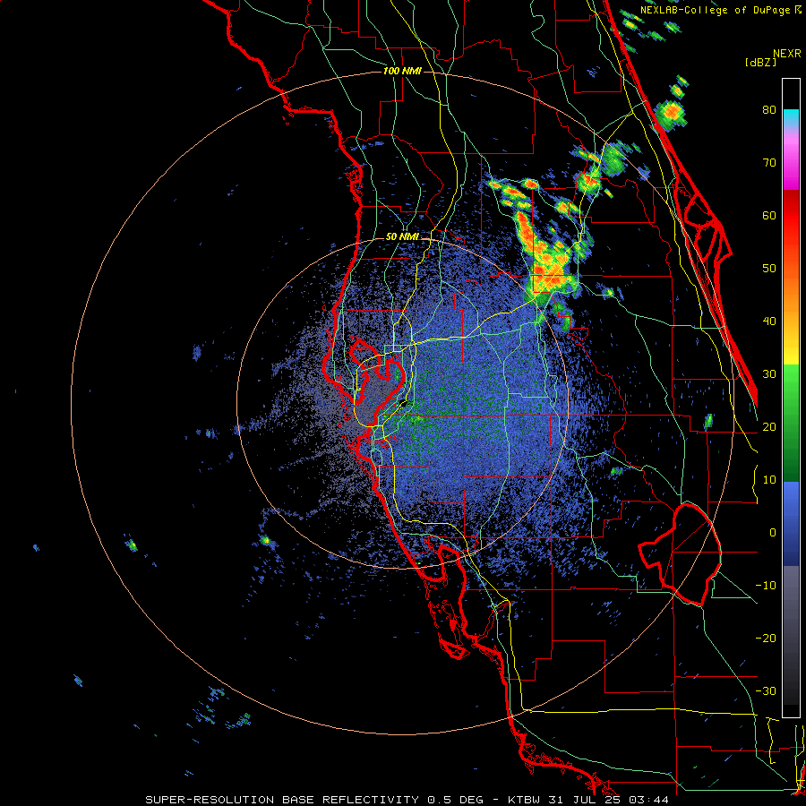Click the 0 value on the dBZ scale

(773, 533)
